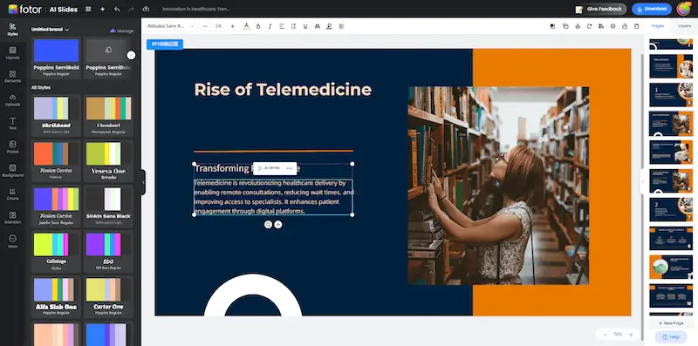Create new design with plus icon in header
Screen dimensions: 698x346
102,9
